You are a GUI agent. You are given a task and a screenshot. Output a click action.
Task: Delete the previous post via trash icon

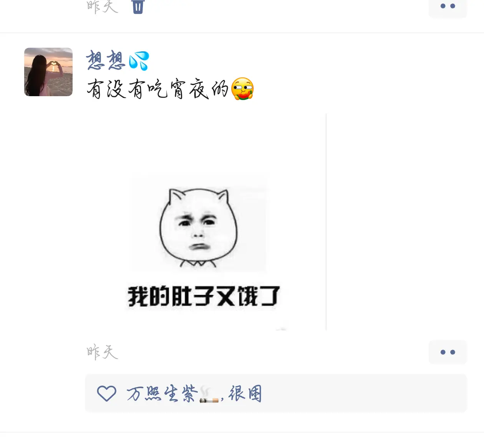pyautogui.click(x=138, y=7)
